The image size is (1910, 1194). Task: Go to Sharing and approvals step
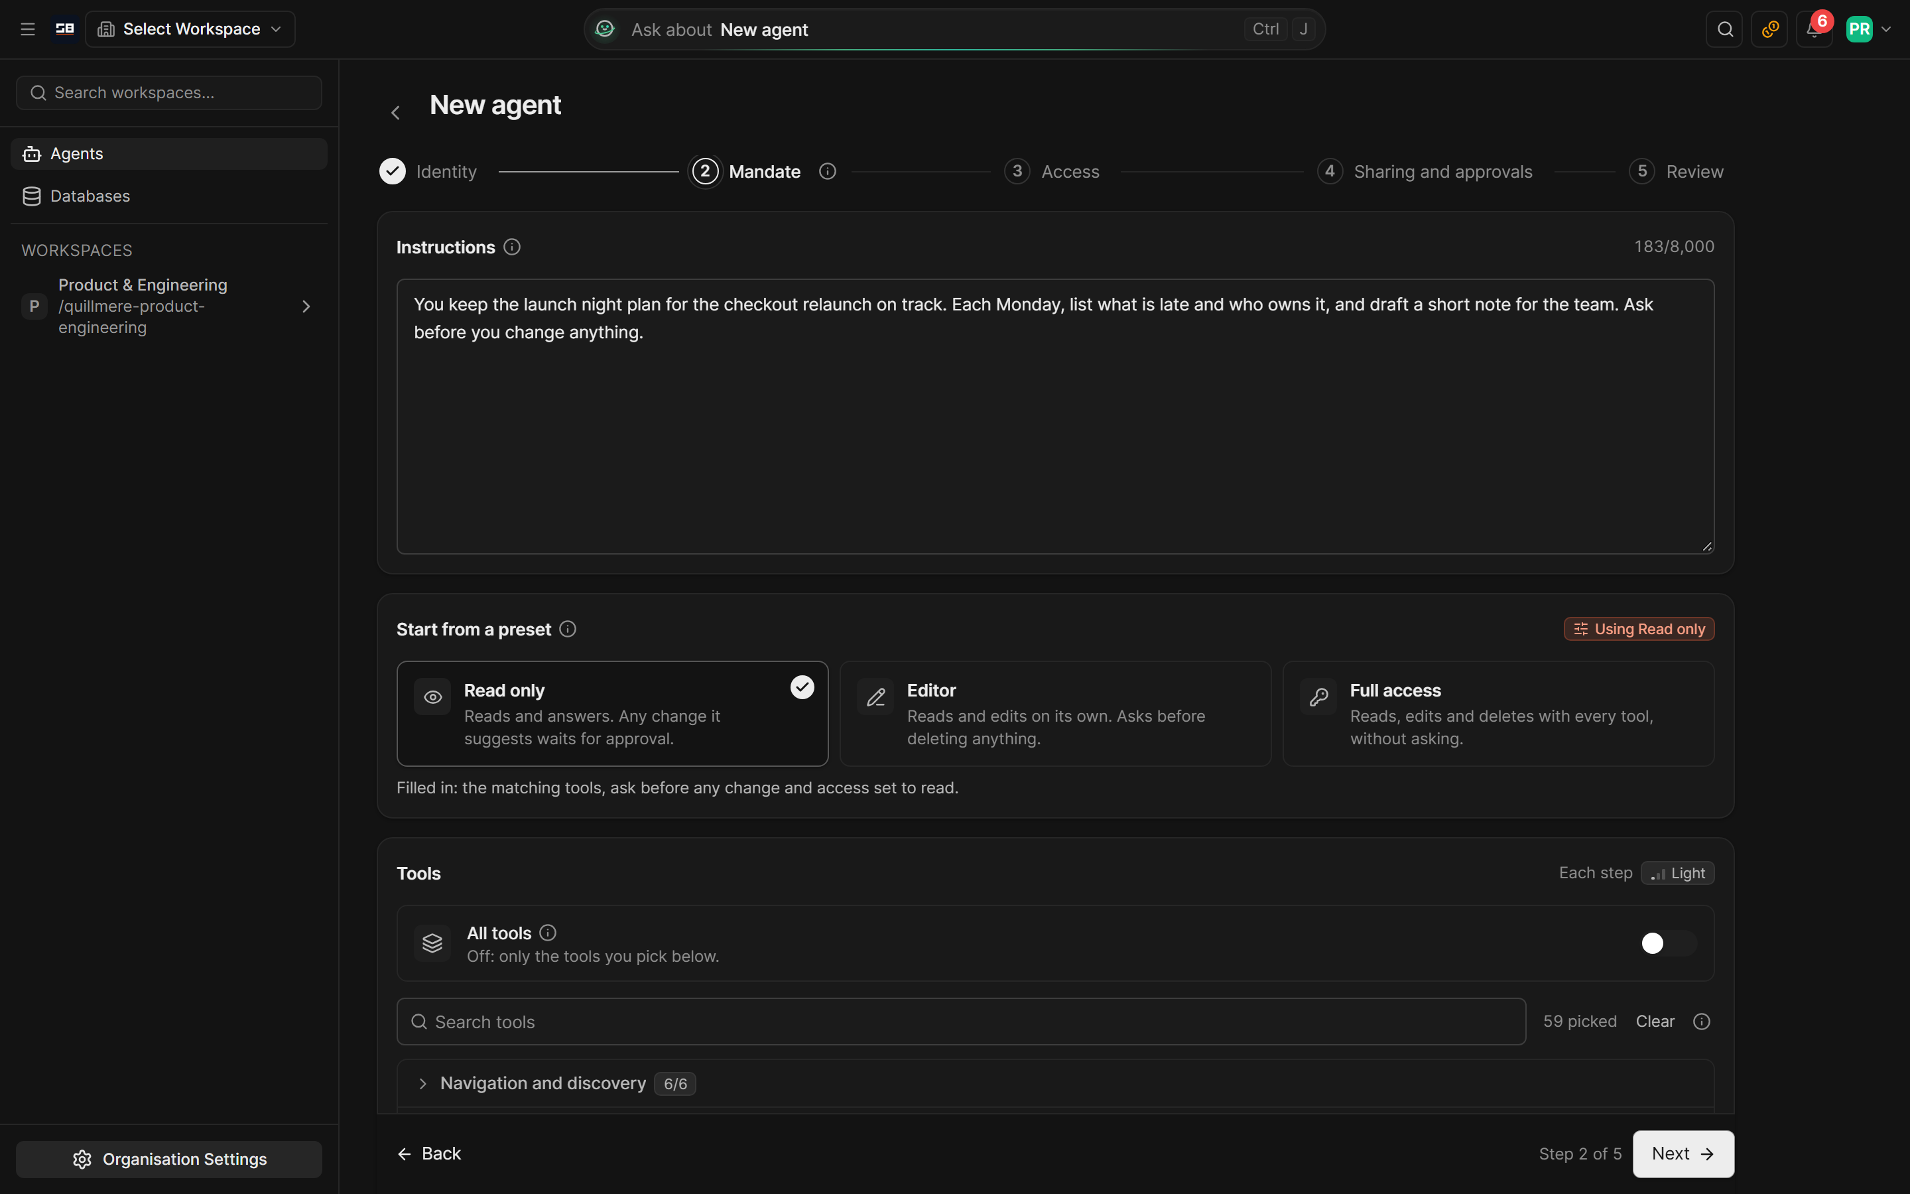(1425, 171)
